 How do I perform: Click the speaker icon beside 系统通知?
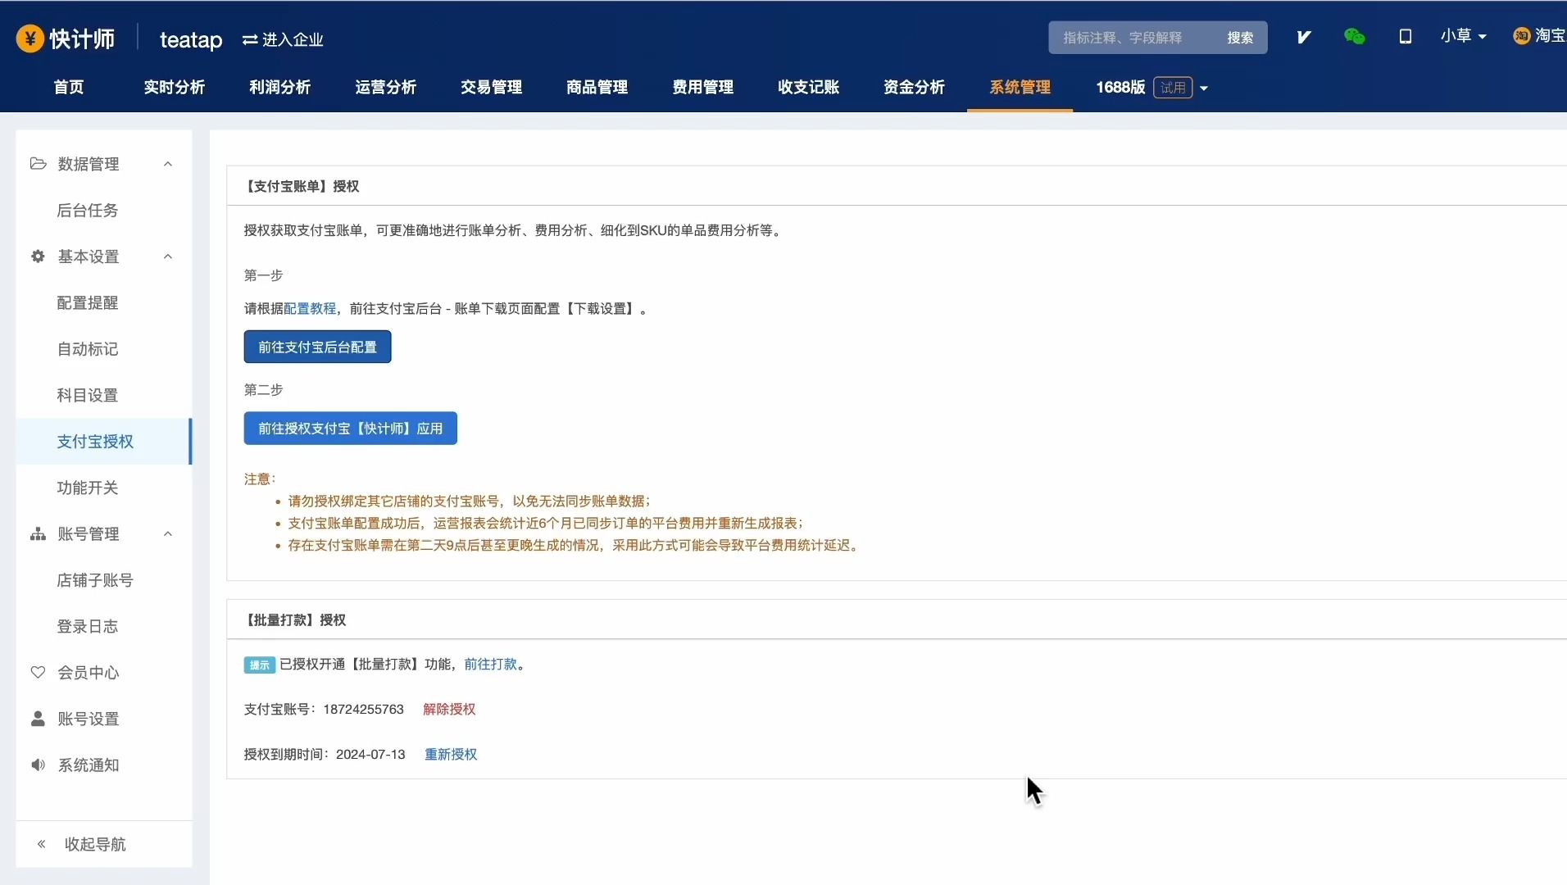point(38,765)
